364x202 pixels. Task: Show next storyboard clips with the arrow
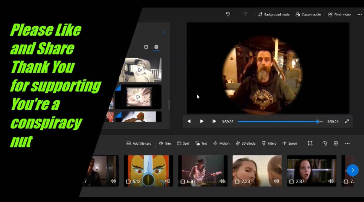[353, 170]
